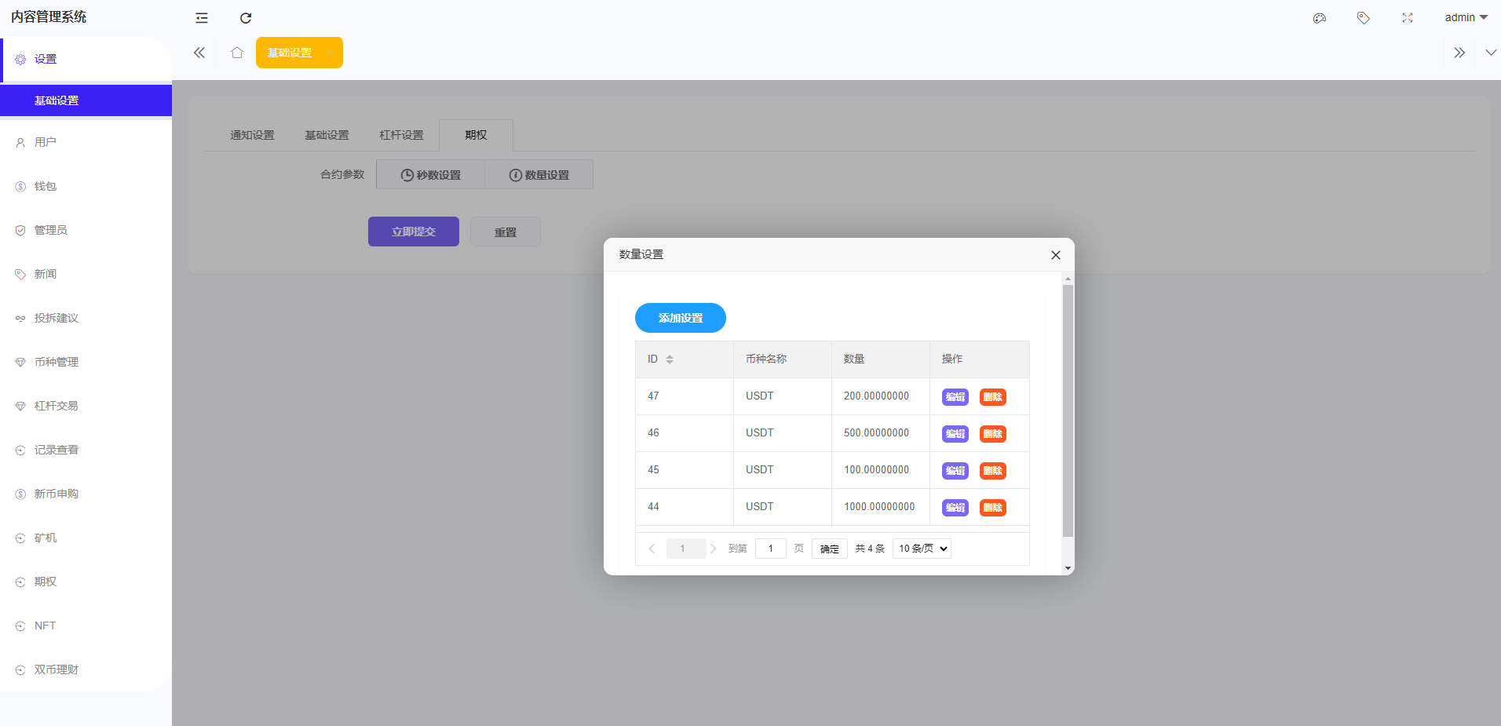Enter fullscreen mode via expand icon
This screenshot has height=726, width=1501.
click(1407, 18)
